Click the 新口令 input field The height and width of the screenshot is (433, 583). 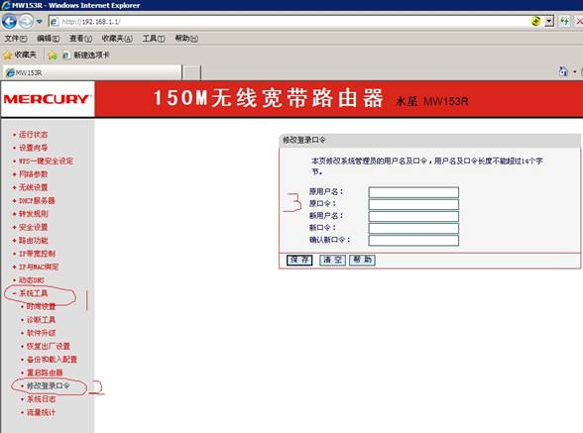[413, 228]
